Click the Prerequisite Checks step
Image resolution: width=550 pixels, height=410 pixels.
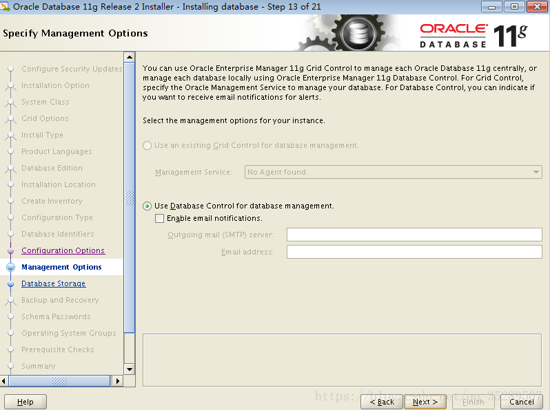click(x=58, y=349)
